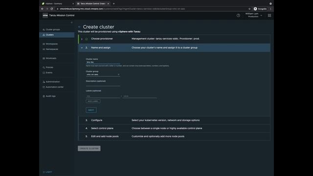The image size is (313, 176).
Task: Open Workspaces in sidebar
Action: [51, 44]
